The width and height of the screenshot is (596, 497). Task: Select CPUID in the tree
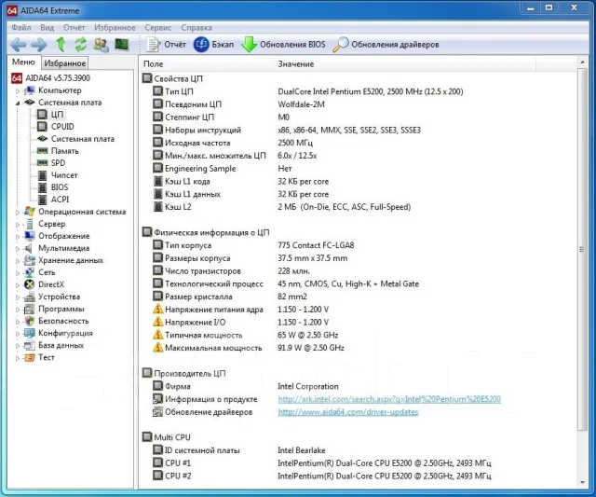click(x=56, y=126)
